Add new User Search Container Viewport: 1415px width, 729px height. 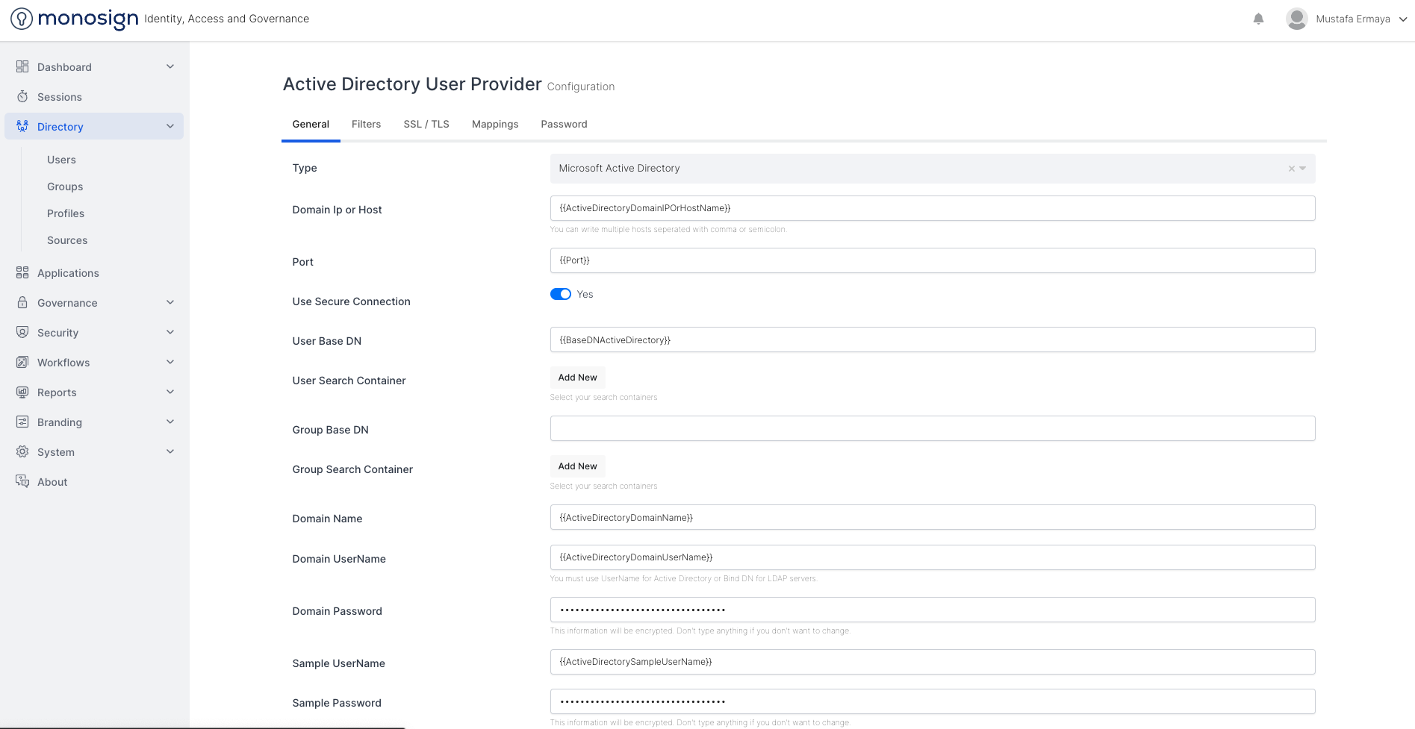(577, 378)
